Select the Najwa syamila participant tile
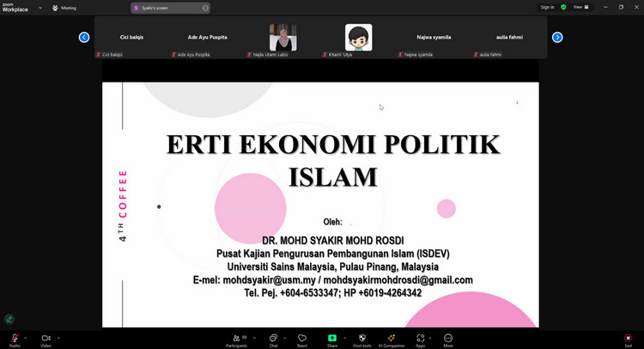644x349 pixels. [434, 38]
